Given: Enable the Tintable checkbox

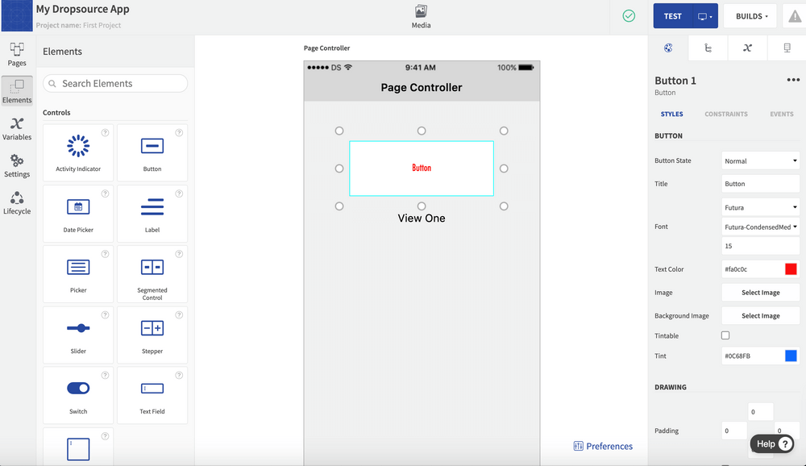Looking at the screenshot, I should [x=725, y=335].
